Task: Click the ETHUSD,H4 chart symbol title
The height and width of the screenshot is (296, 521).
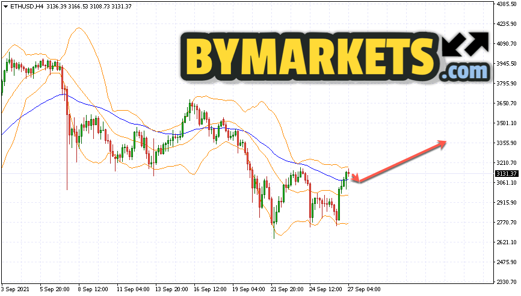Action: click(26, 6)
